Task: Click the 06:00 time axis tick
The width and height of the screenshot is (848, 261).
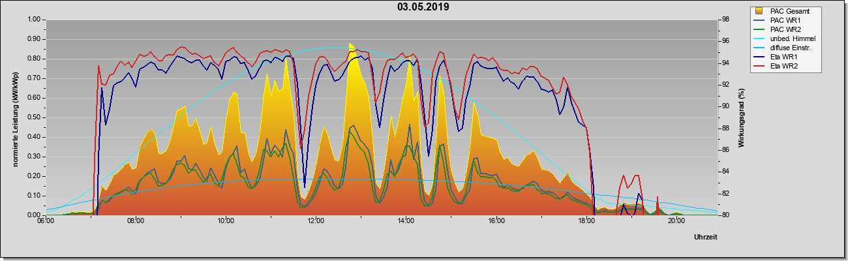Action: (46, 221)
